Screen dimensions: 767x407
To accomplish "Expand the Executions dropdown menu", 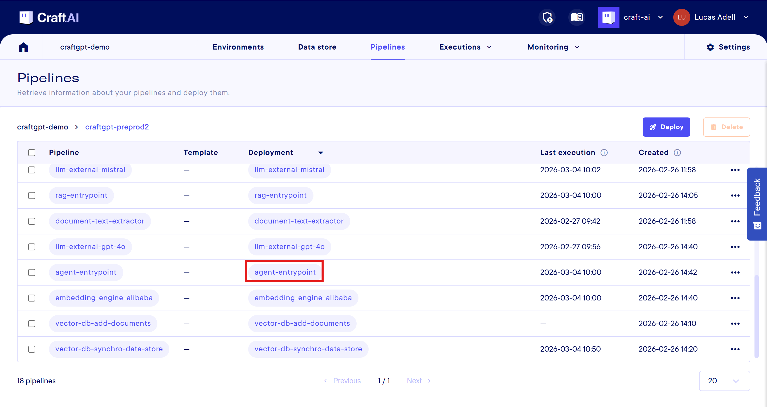I will (x=465, y=47).
